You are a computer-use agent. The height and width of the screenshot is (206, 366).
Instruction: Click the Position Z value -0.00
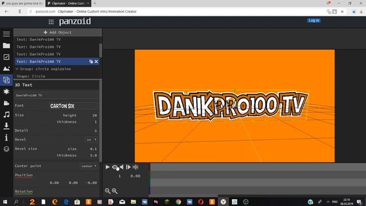[91, 183]
